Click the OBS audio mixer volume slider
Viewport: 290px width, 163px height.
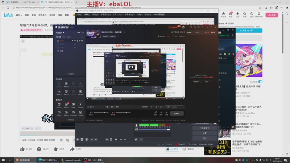(154, 130)
